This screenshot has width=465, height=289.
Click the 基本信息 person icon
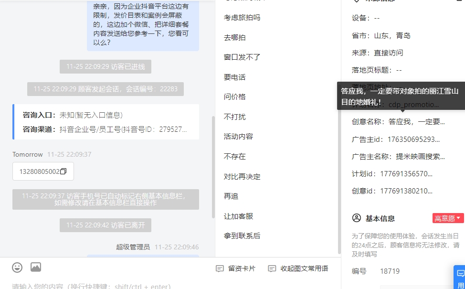click(x=357, y=218)
